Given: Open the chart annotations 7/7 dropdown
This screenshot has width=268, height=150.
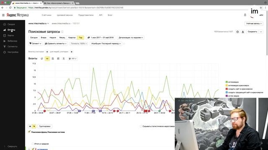Looking at the screenshot, I should (72, 58).
